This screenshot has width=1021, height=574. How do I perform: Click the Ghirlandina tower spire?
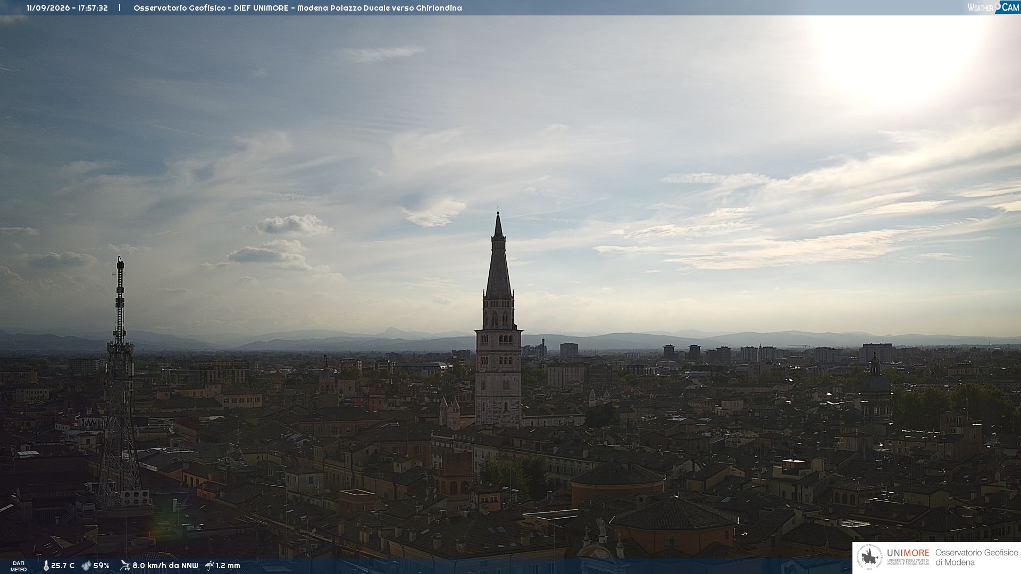[x=498, y=255]
